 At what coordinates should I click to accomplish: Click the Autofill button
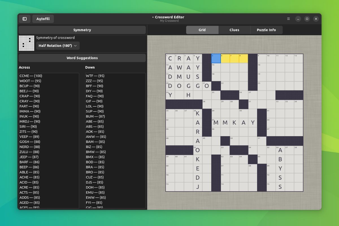click(x=43, y=19)
